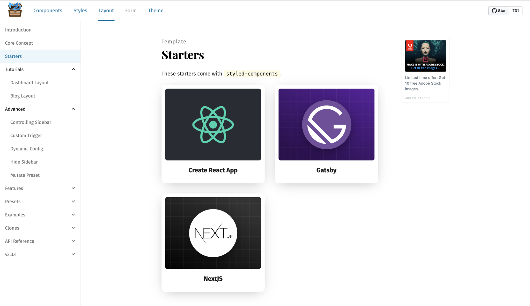
Task: Collapse the Tutorials section chevron
Action: coord(73,69)
